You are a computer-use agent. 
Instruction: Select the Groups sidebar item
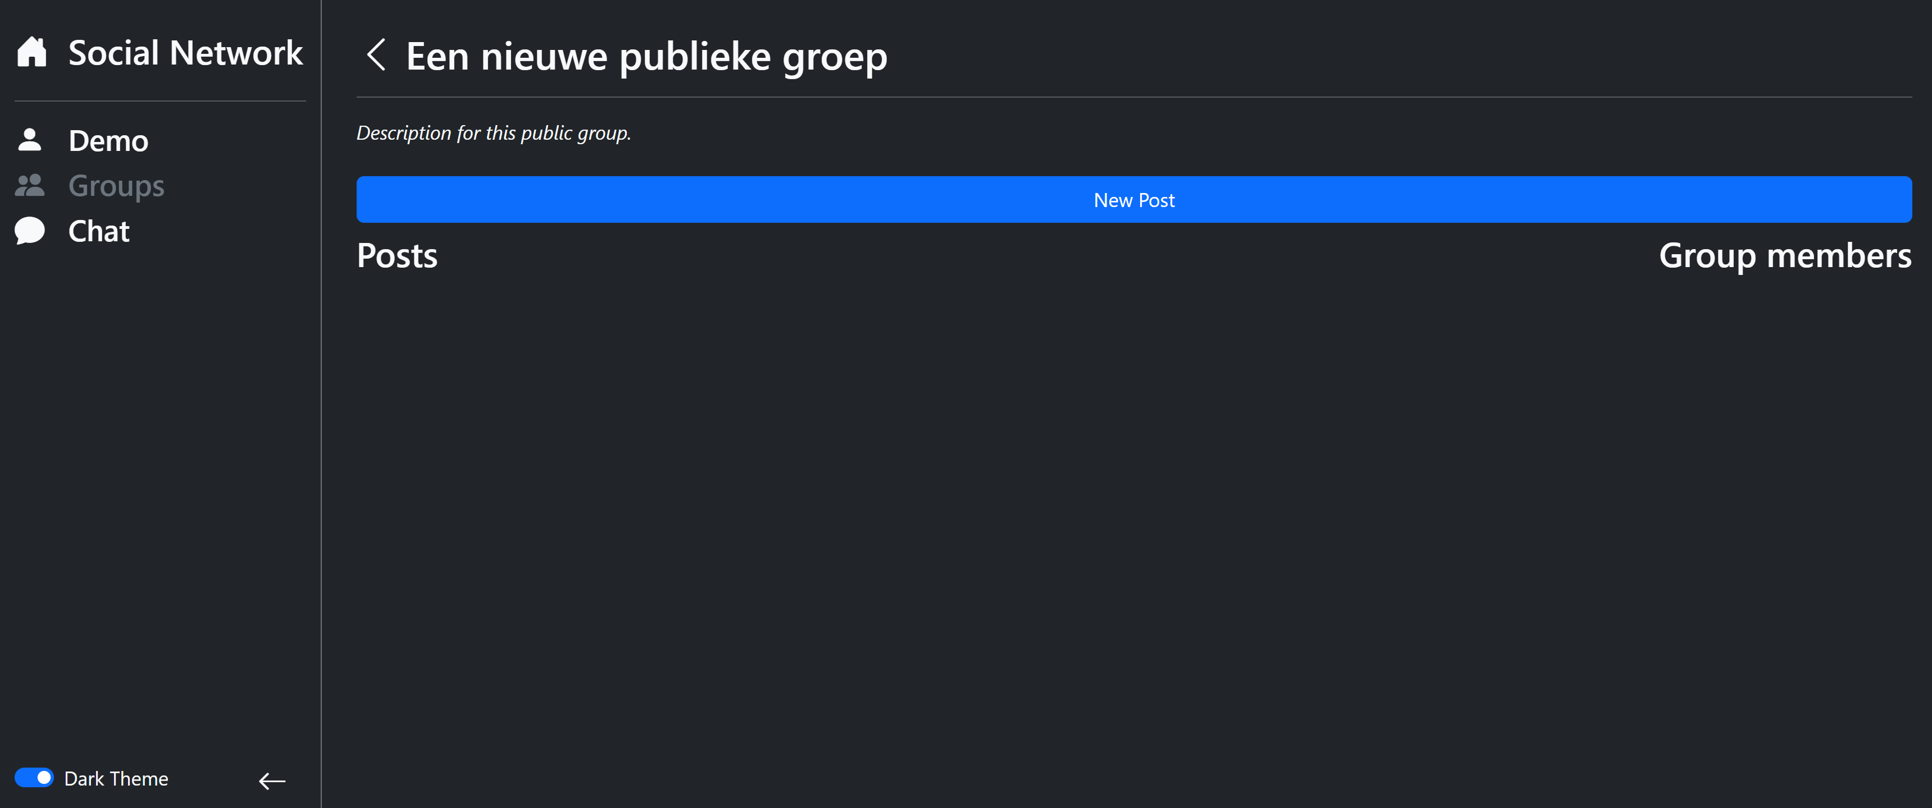(116, 186)
